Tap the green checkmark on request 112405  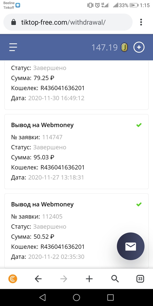(139, 204)
